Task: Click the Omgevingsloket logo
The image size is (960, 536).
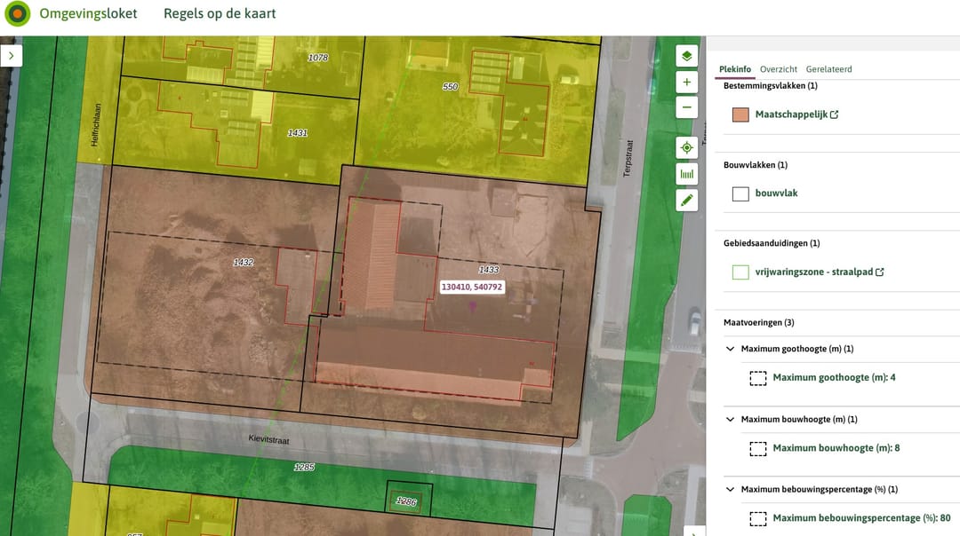Action: click(x=16, y=14)
